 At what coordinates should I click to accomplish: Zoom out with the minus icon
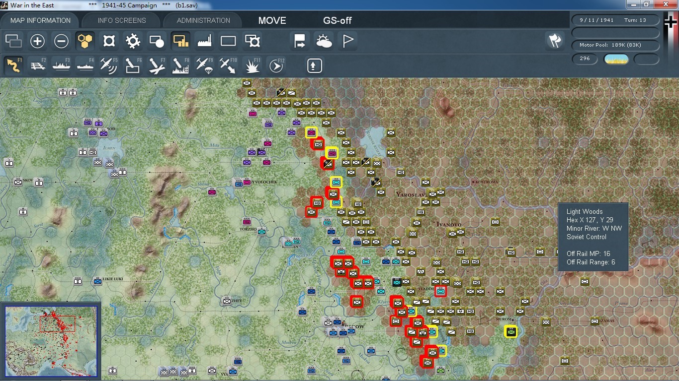(x=61, y=41)
